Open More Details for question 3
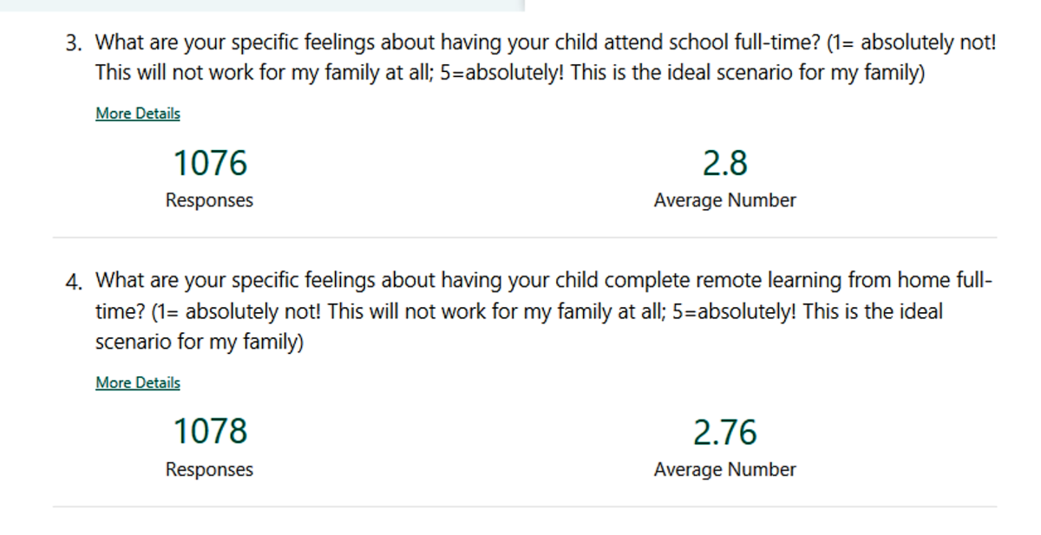 tap(138, 114)
